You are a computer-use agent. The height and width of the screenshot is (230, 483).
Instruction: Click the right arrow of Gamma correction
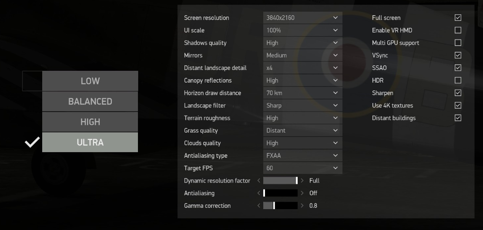click(302, 206)
